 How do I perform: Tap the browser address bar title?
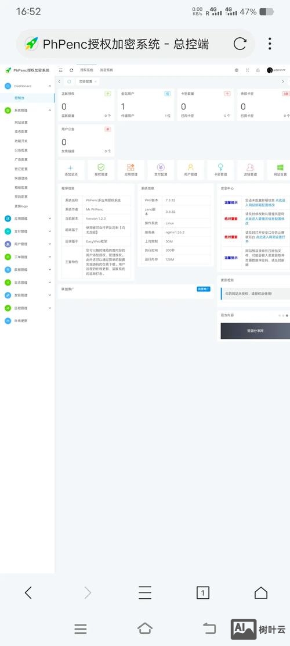[126, 44]
